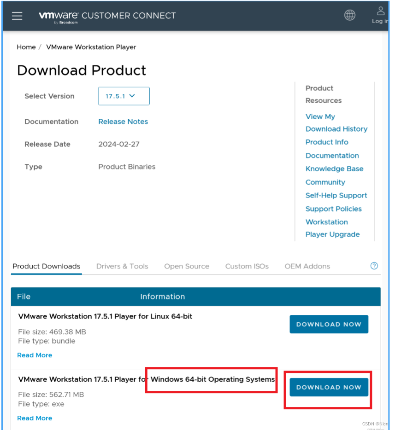The height and width of the screenshot is (430, 395).
Task: Click the Knowledge Base sidebar link
Action: [x=335, y=169]
